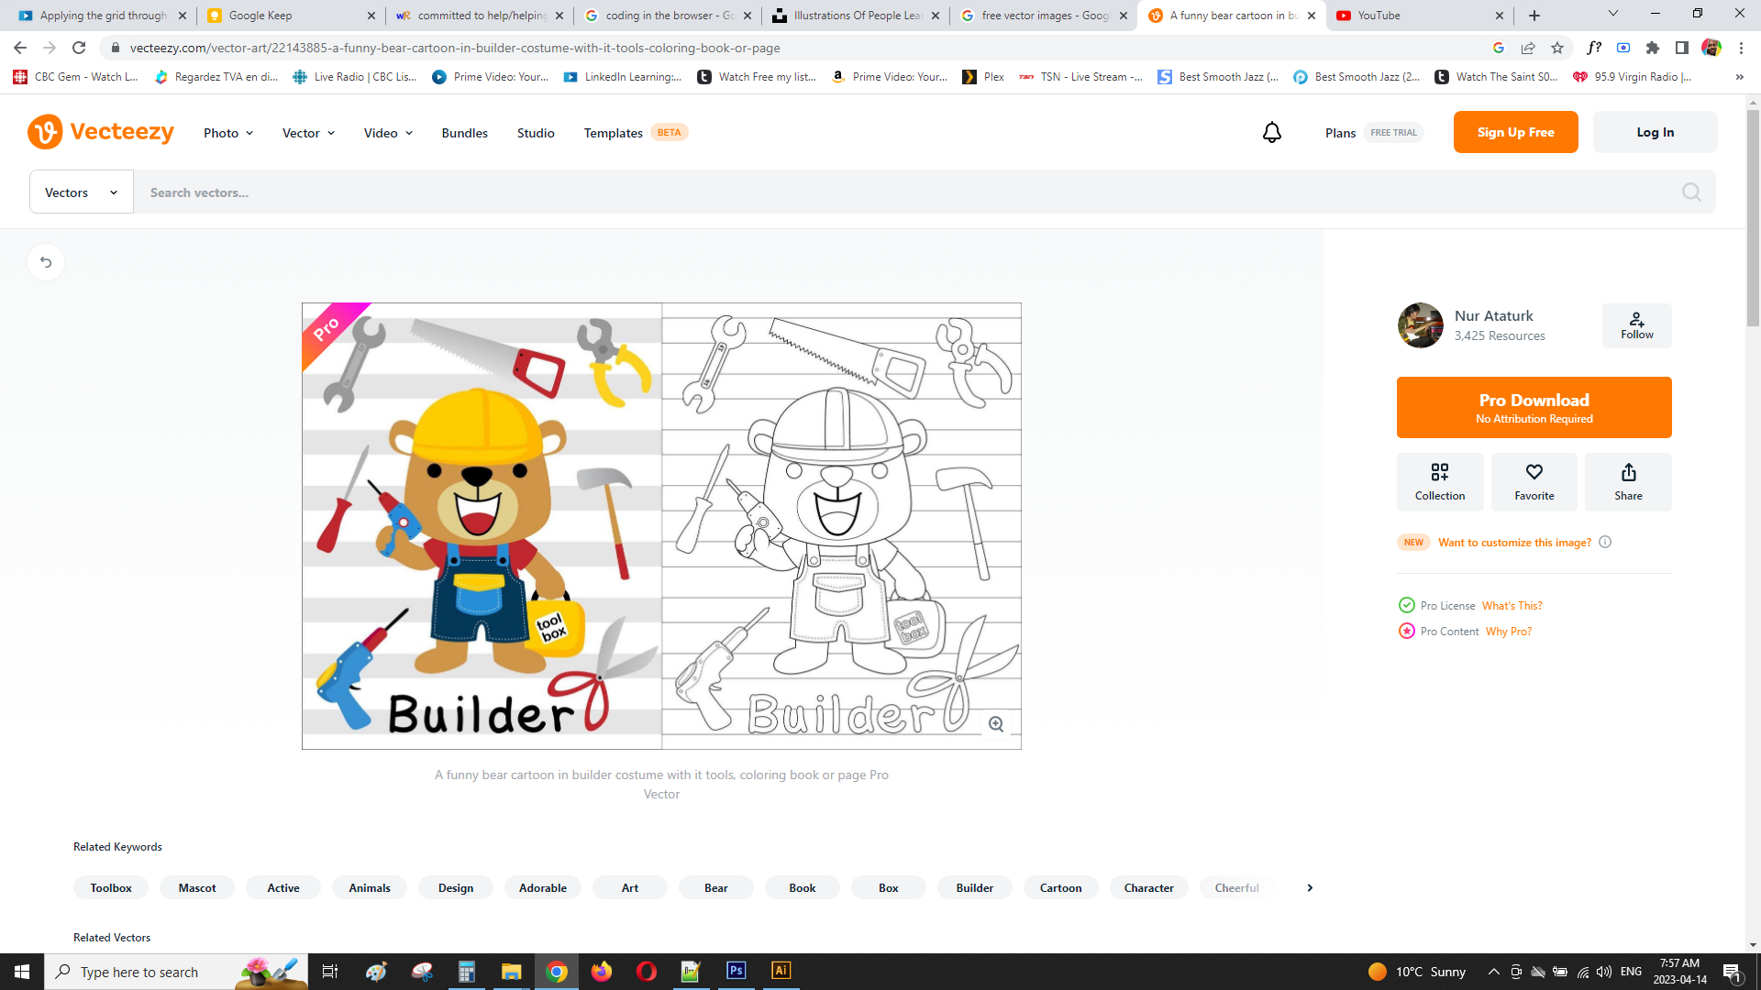Image resolution: width=1761 pixels, height=990 pixels.
Task: Click the Pro Download button
Action: (x=1534, y=408)
